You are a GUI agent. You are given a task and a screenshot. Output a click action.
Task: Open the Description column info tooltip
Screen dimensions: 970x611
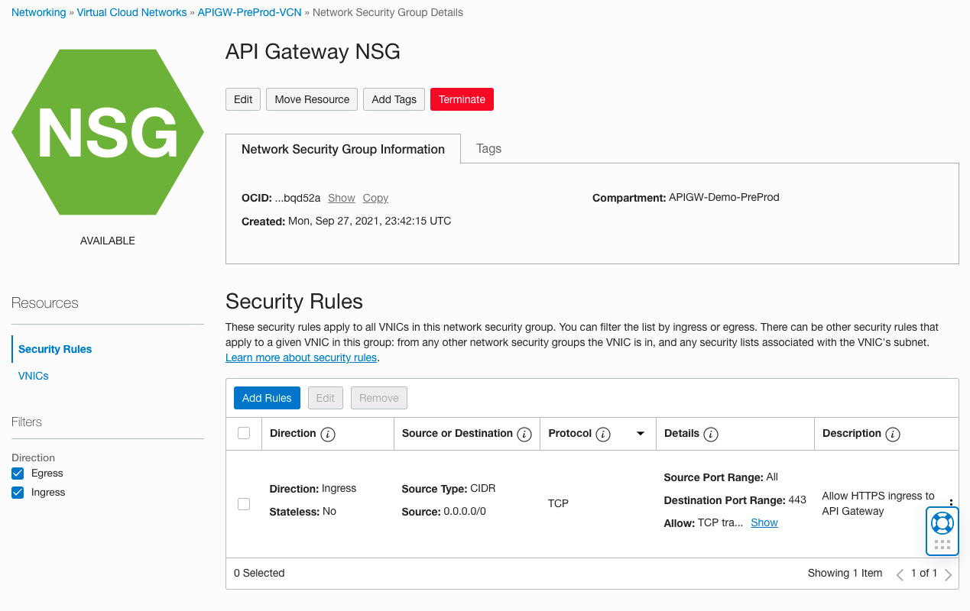(894, 434)
